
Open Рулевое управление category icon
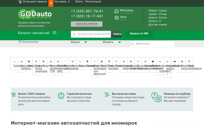(65, 61)
